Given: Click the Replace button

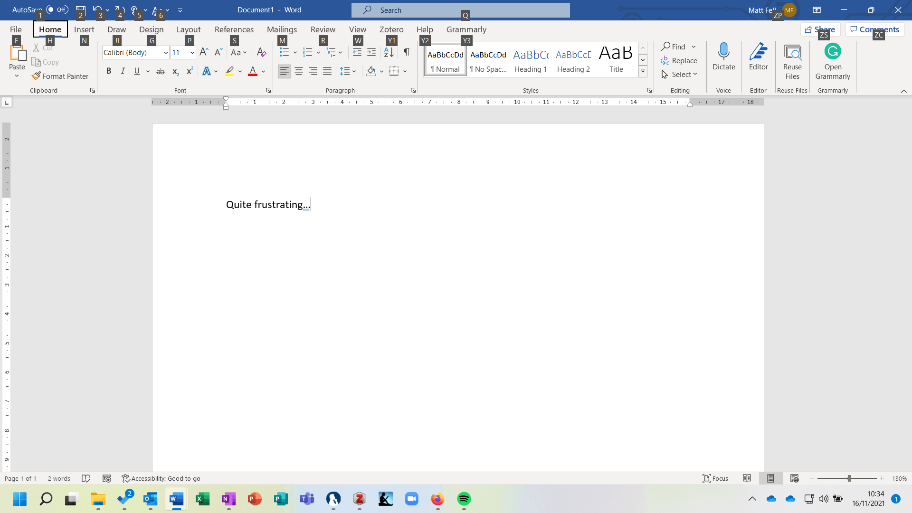Looking at the screenshot, I should coord(679,61).
